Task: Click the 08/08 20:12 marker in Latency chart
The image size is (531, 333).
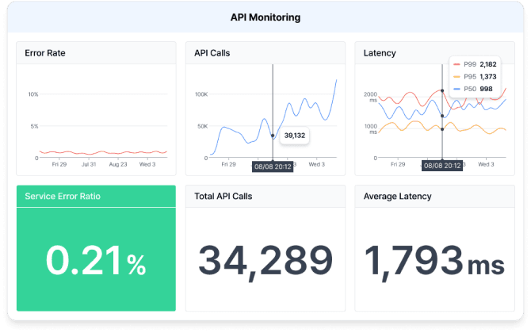Action: point(442,166)
